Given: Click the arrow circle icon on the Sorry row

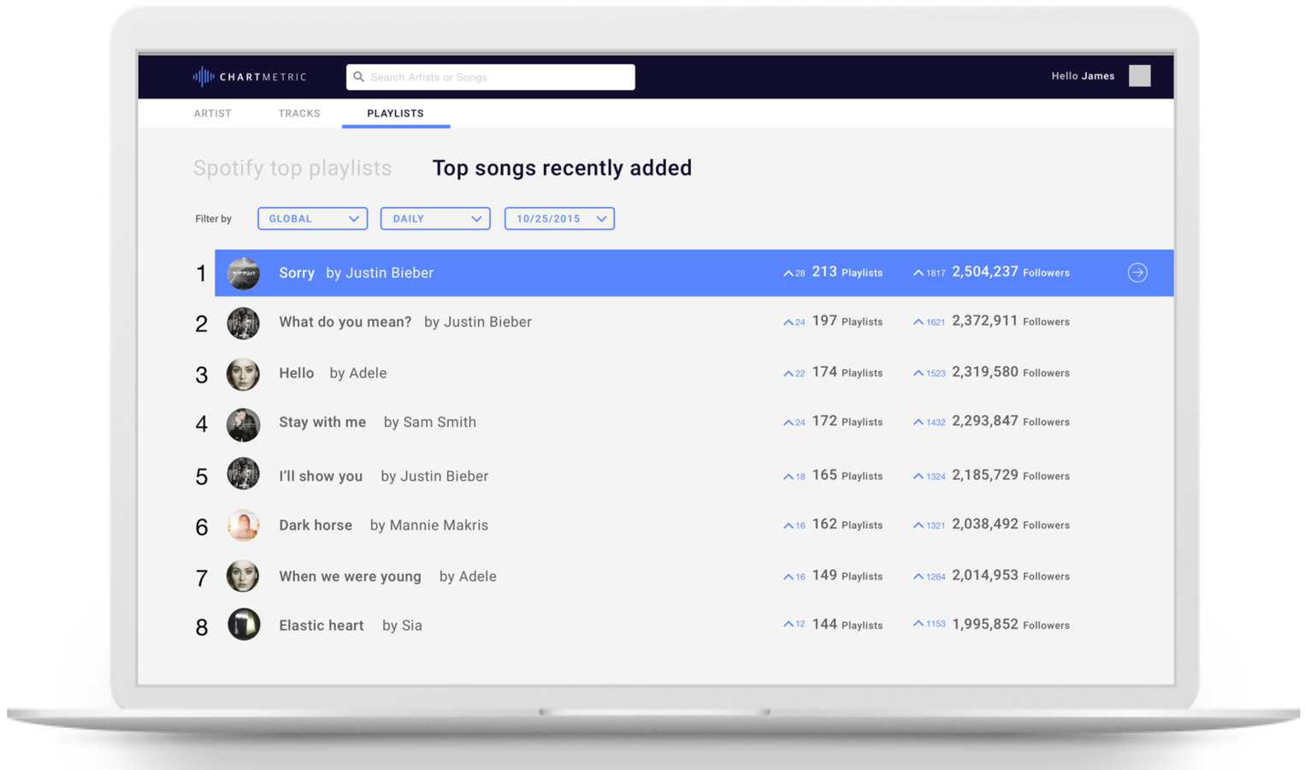Looking at the screenshot, I should [x=1137, y=273].
